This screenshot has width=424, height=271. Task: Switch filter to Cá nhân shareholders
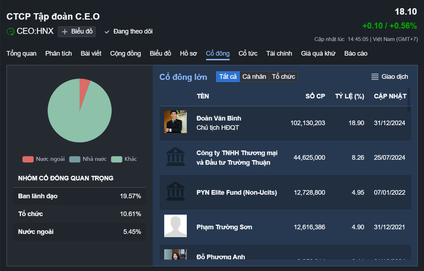point(254,77)
